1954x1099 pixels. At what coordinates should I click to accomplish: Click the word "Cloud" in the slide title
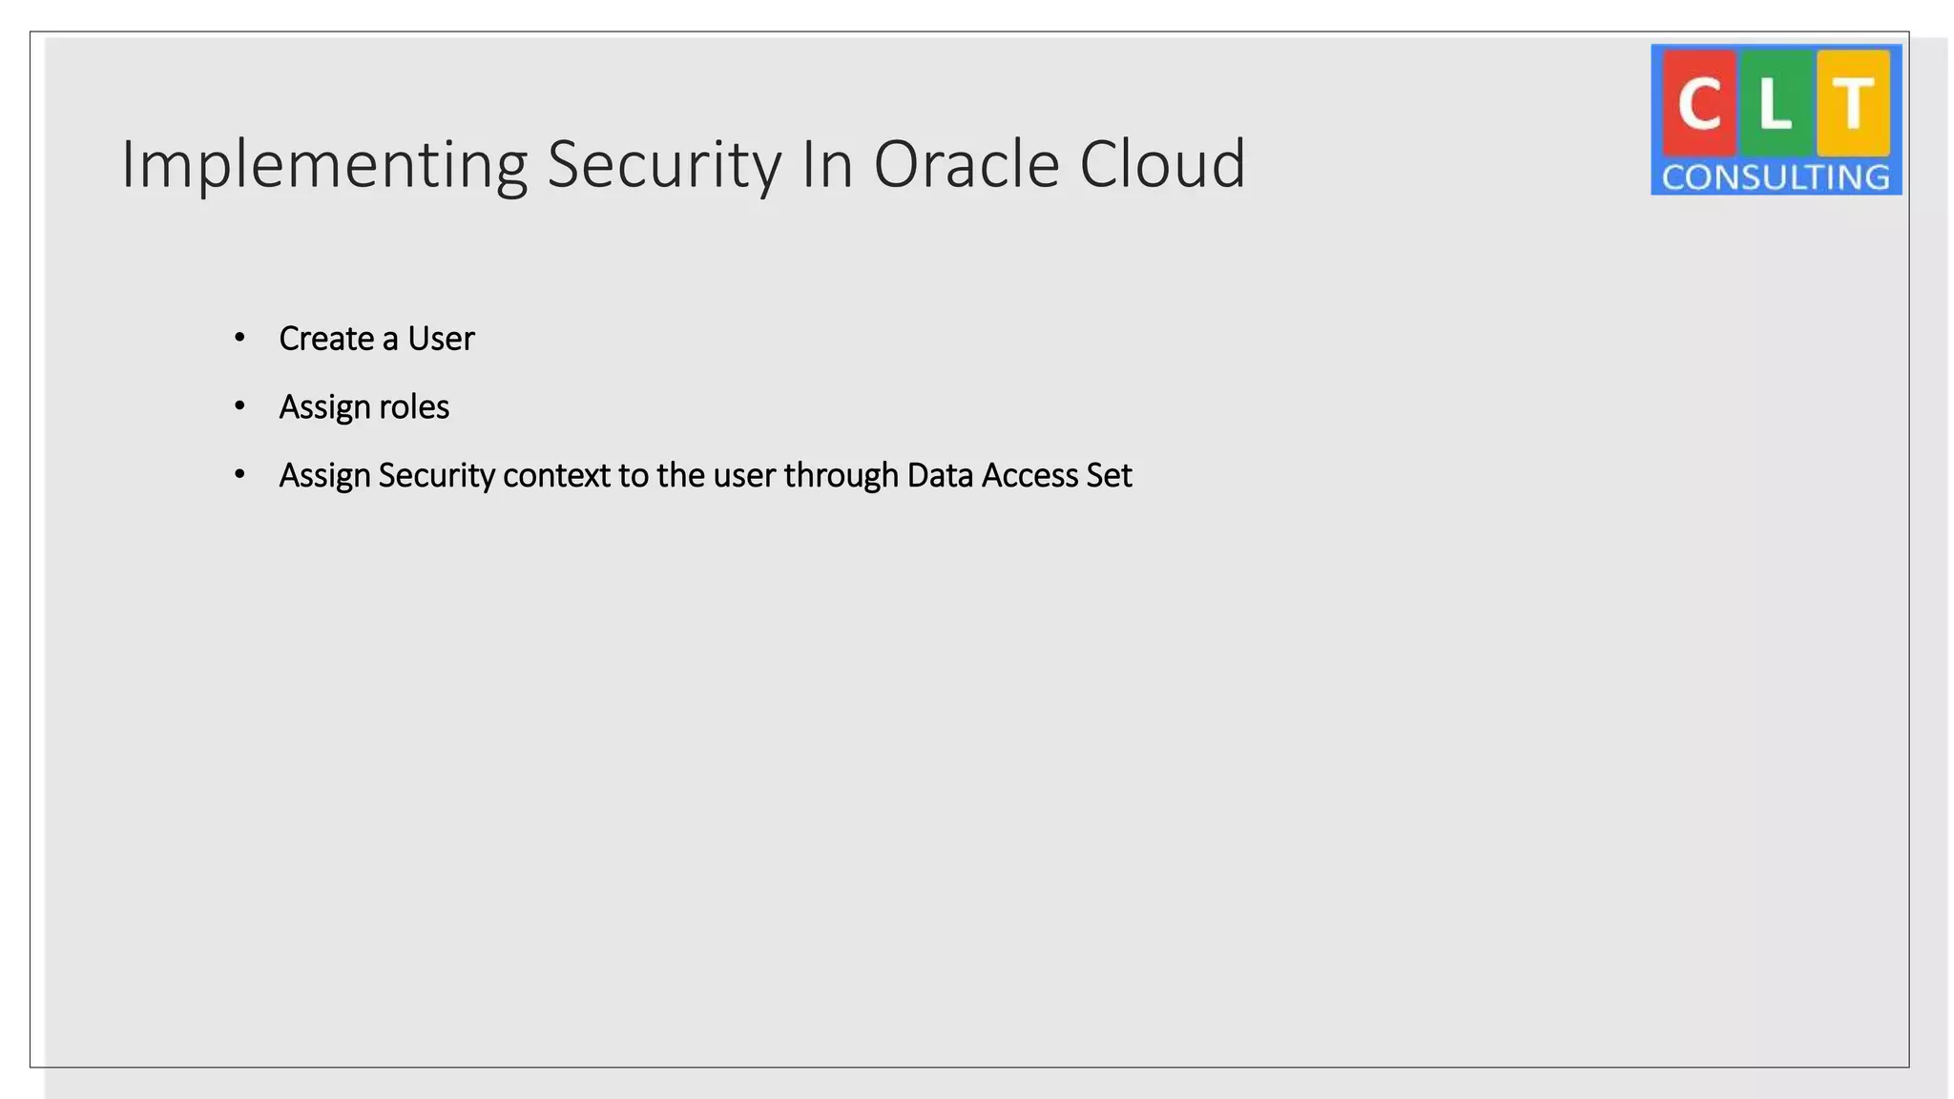(x=1162, y=164)
